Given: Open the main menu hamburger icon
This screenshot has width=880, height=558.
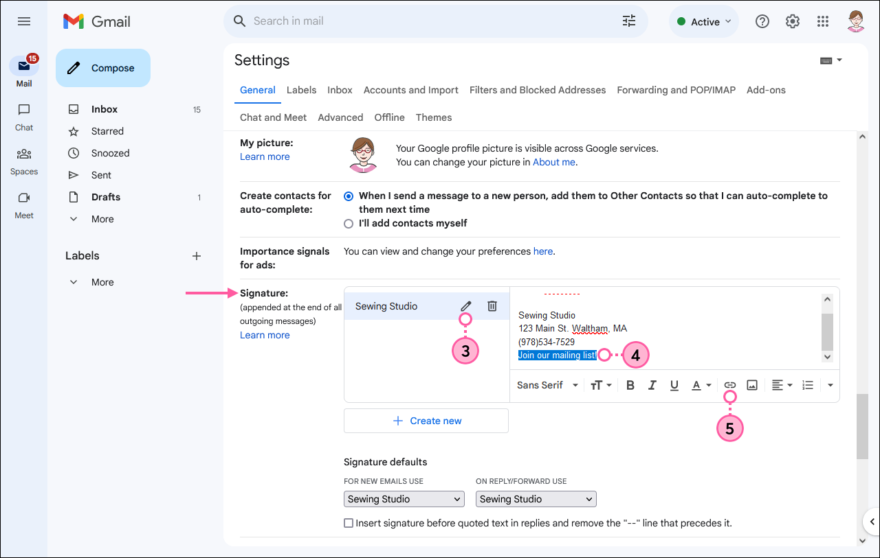Looking at the screenshot, I should point(24,21).
